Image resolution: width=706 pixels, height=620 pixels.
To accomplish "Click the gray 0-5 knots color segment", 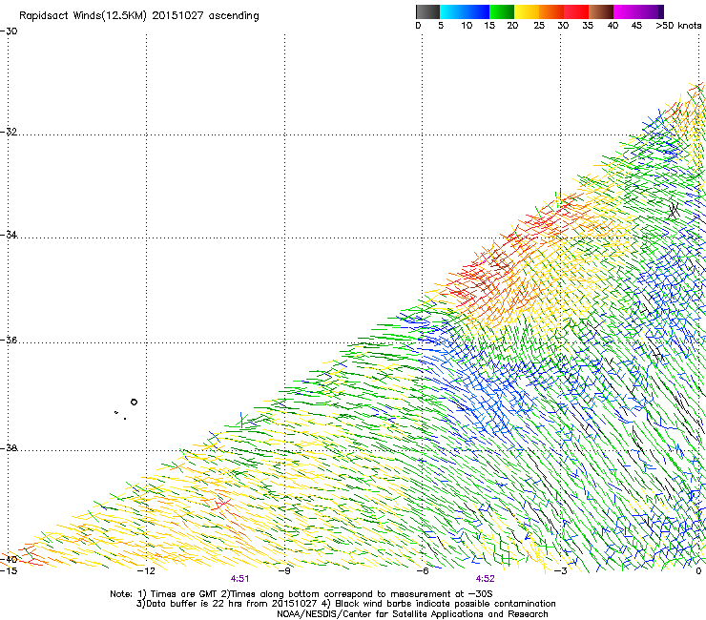I will coord(427,11).
